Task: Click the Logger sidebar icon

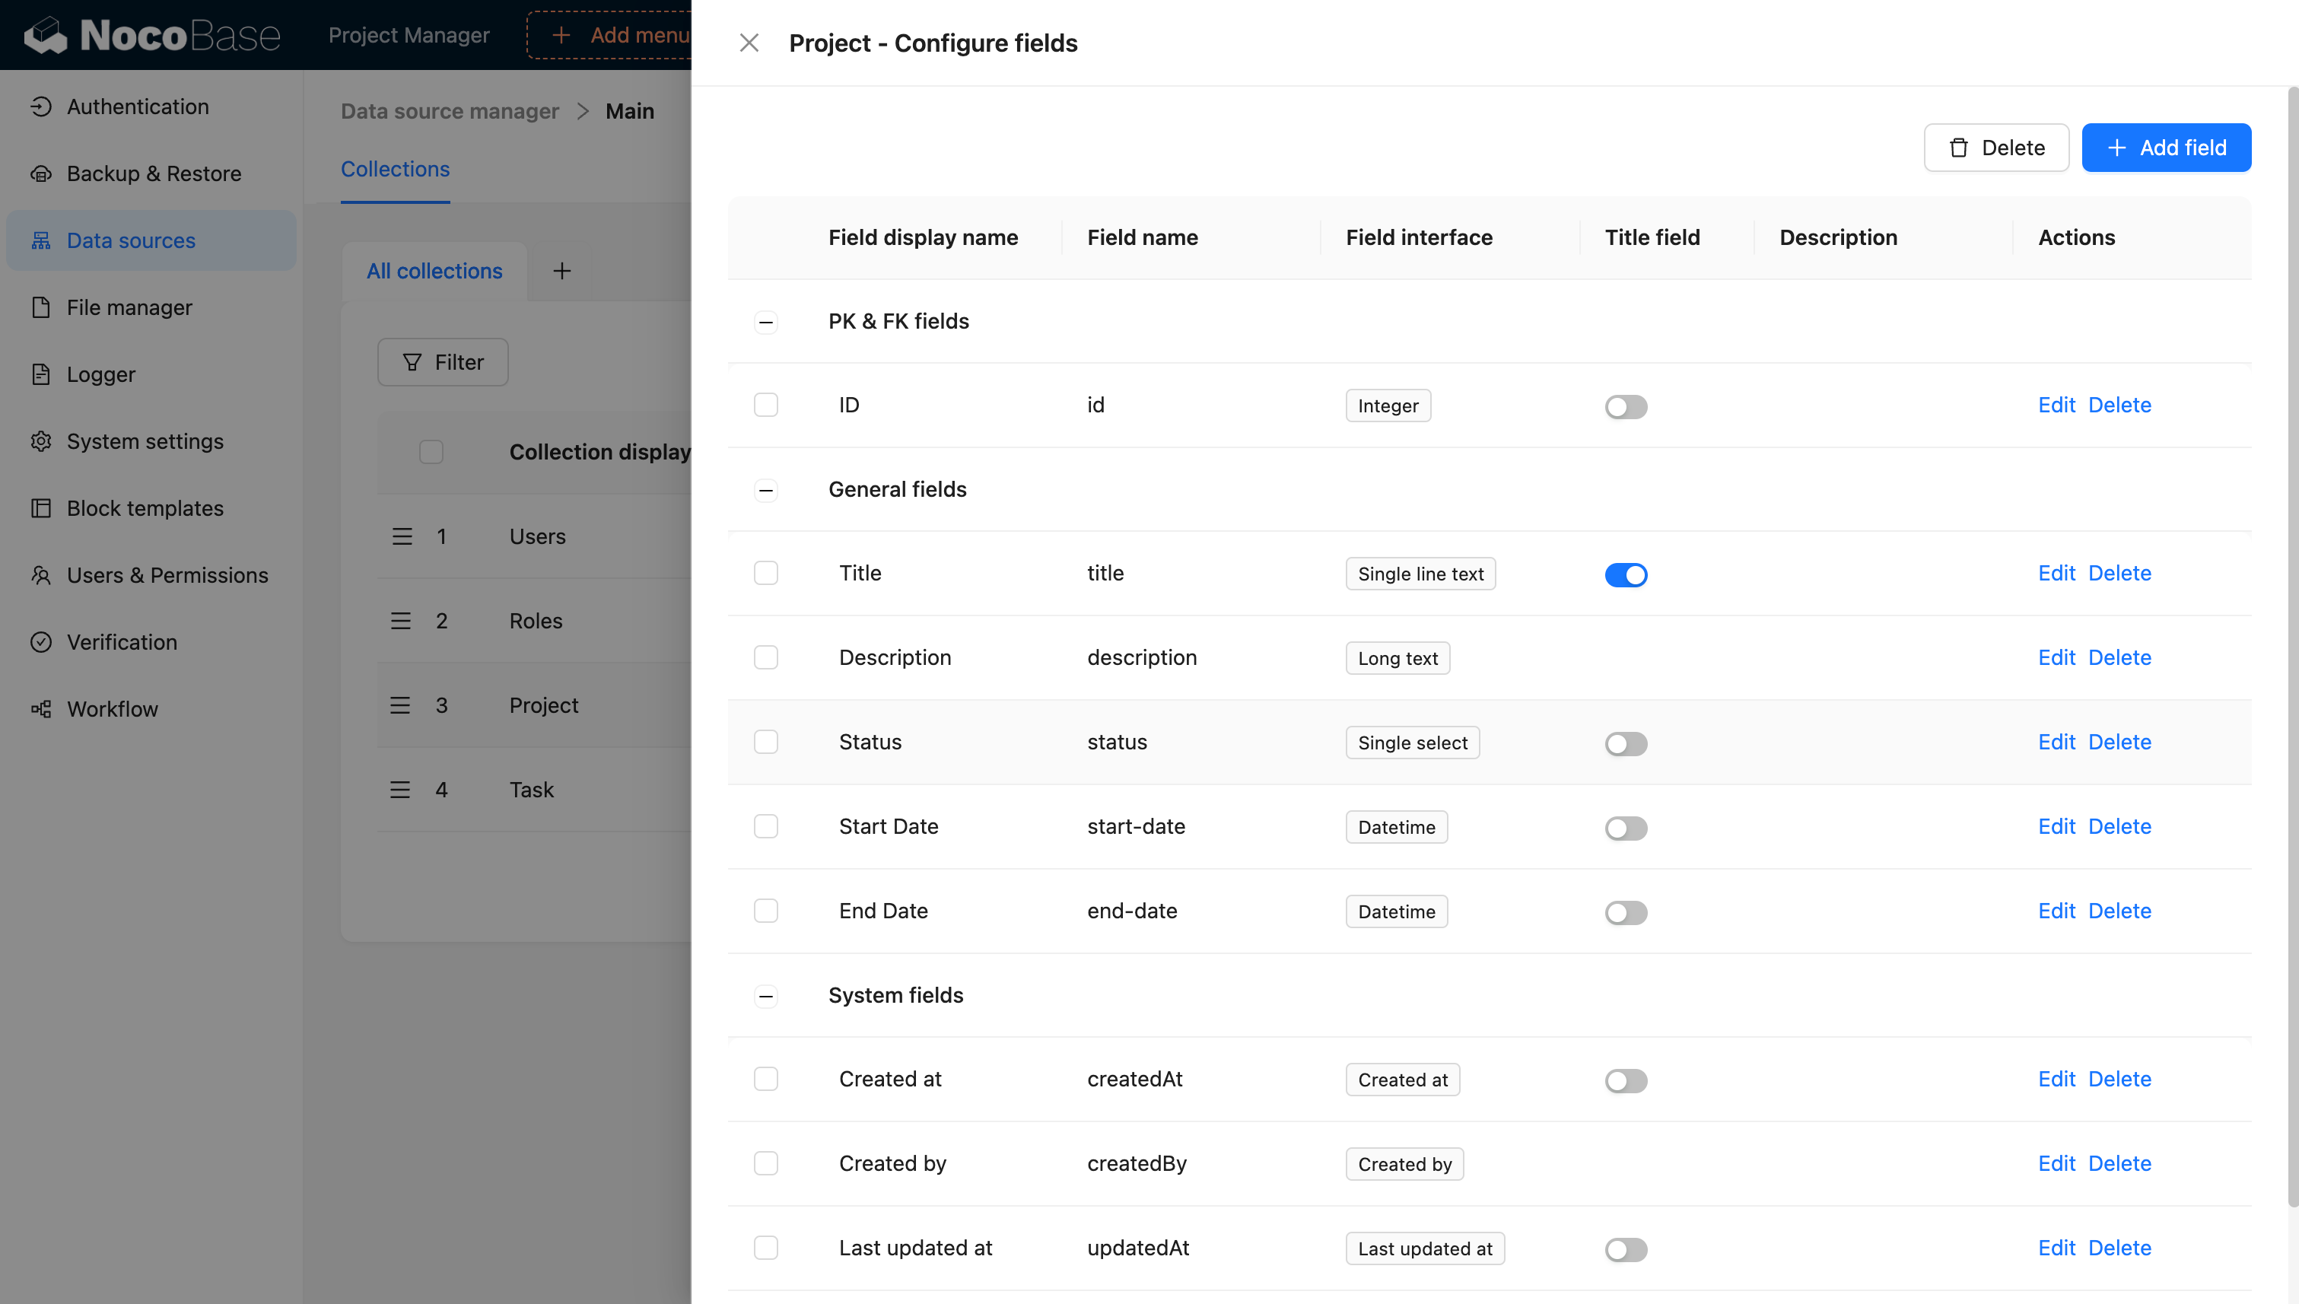Action: tap(41, 374)
